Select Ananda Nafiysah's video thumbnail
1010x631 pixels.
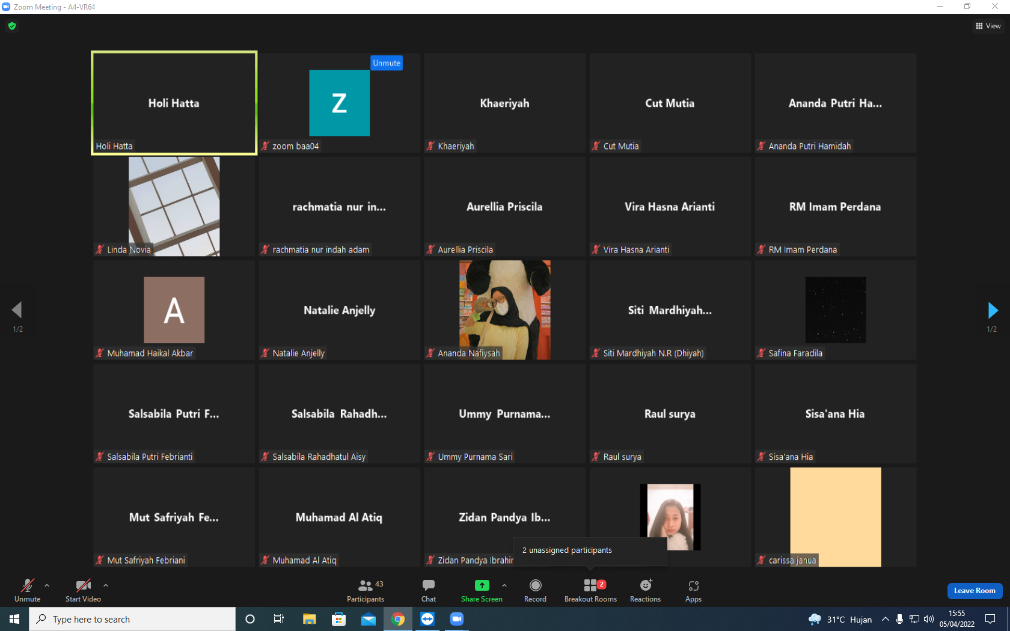[x=505, y=310]
